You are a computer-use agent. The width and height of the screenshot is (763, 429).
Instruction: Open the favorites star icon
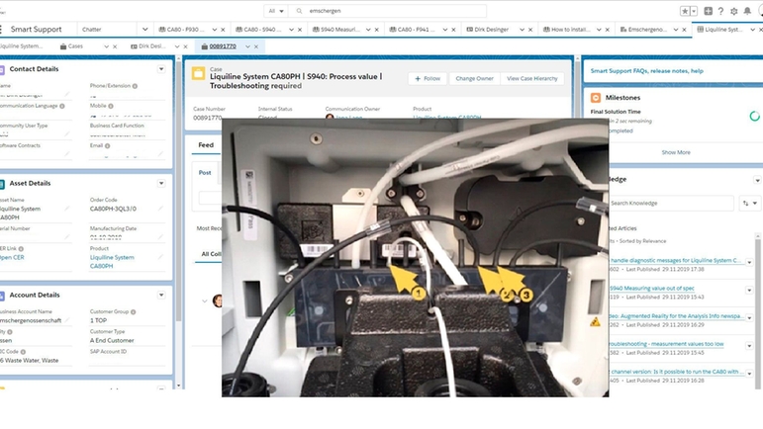[x=685, y=11]
